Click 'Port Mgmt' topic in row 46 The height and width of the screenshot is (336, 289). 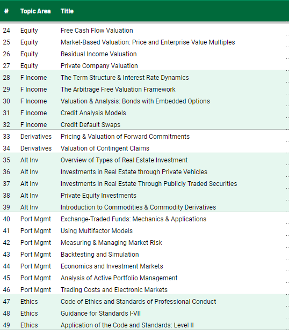click(x=35, y=290)
